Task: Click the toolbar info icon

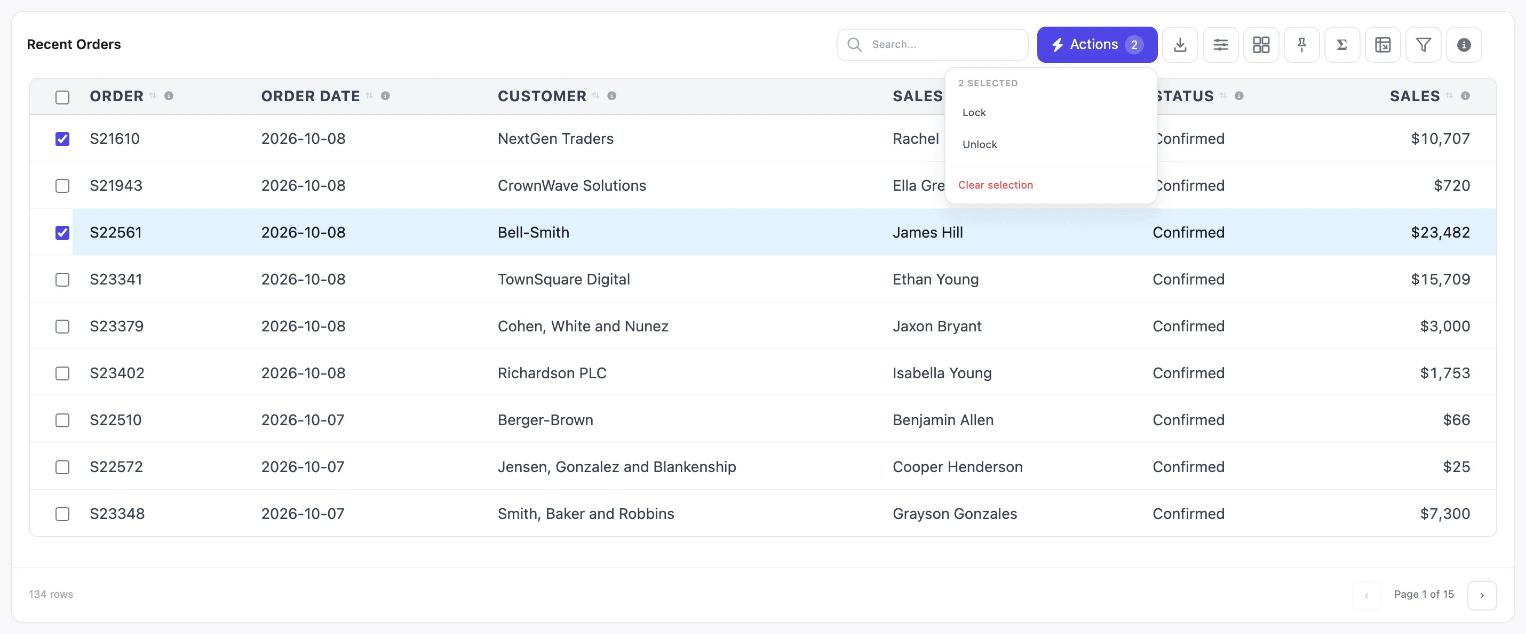Action: pyautogui.click(x=1464, y=45)
